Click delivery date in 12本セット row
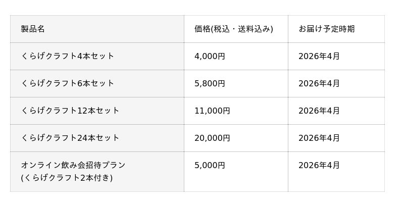This screenshot has width=404, height=207. [319, 111]
